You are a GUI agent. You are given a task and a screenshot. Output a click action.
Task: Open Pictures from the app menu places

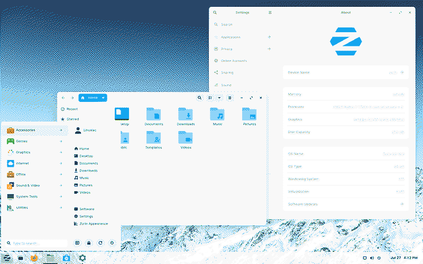[x=83, y=185]
